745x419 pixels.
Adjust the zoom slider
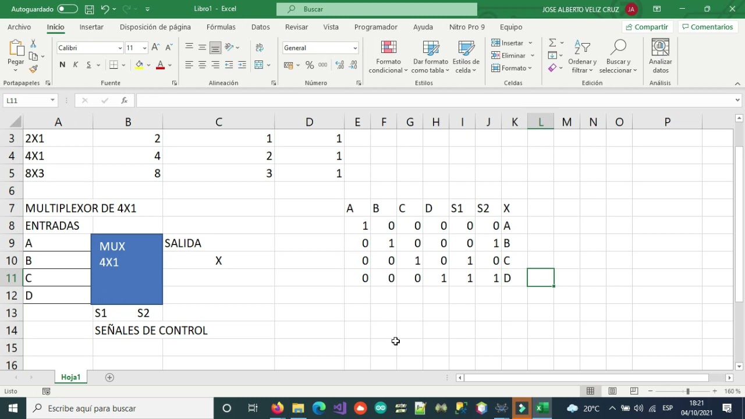pyautogui.click(x=687, y=391)
